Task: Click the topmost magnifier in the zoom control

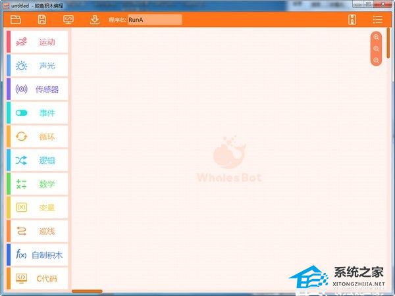Action: tap(376, 37)
